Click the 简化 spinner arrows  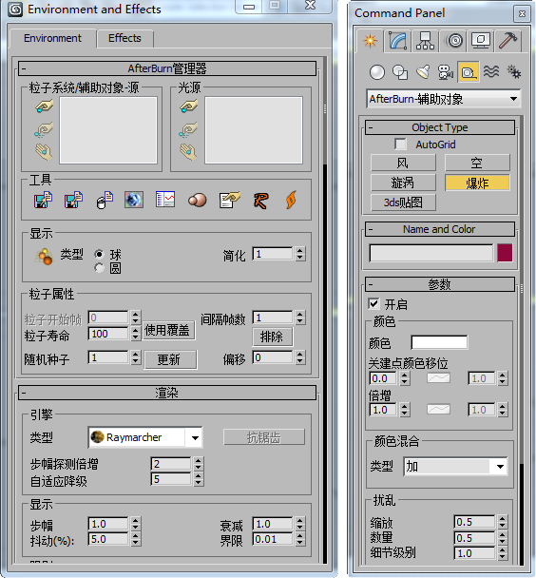300,254
